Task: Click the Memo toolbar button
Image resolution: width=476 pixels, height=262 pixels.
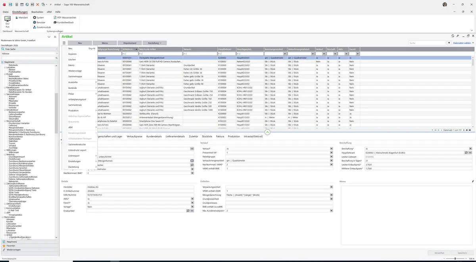Action: click(105, 43)
